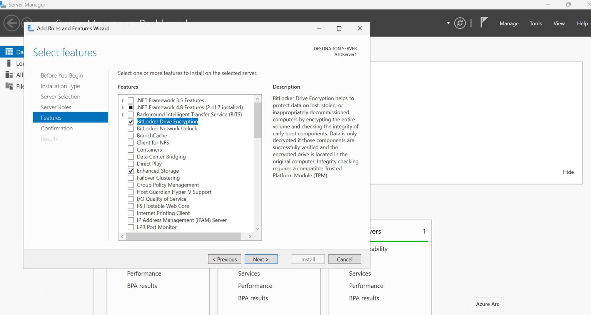The height and width of the screenshot is (315, 591).
Task: Click the Add Roles wizard title bar icon
Action: click(x=30, y=28)
